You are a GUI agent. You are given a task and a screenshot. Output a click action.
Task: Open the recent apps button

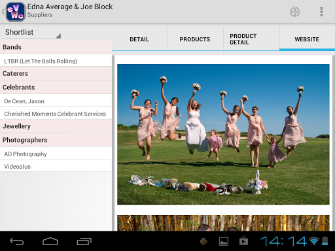pyautogui.click(x=84, y=241)
